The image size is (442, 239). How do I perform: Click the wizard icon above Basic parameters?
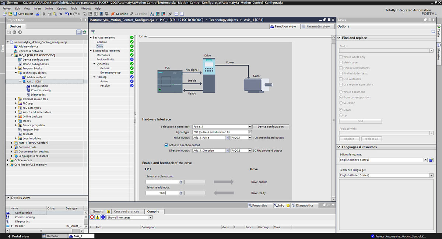94,32
